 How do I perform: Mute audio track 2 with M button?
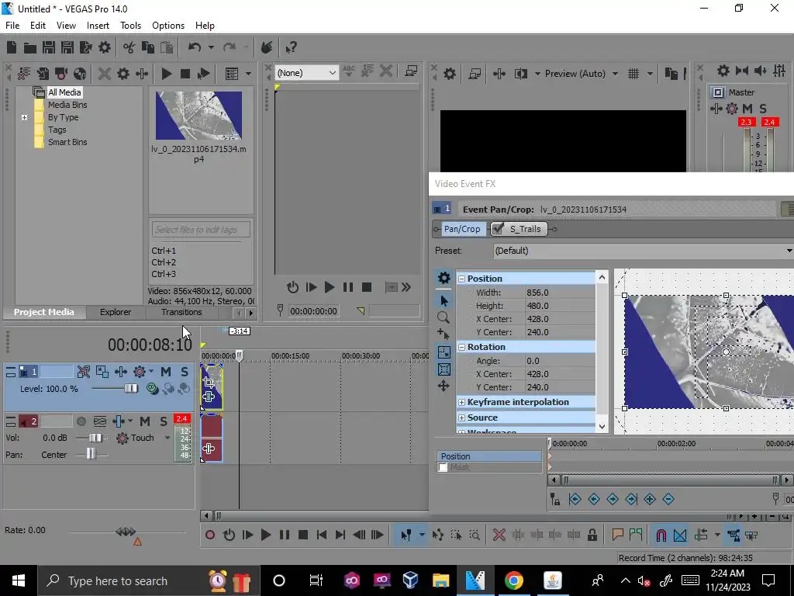145,421
